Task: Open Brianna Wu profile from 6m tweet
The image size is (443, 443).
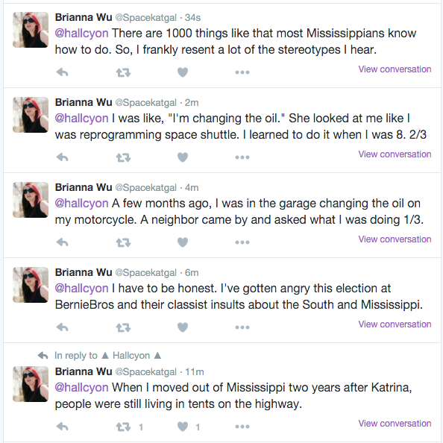Action: pos(84,272)
